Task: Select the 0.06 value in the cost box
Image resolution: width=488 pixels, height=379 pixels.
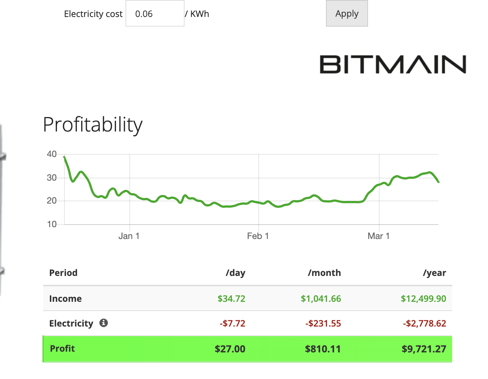Action: point(144,13)
